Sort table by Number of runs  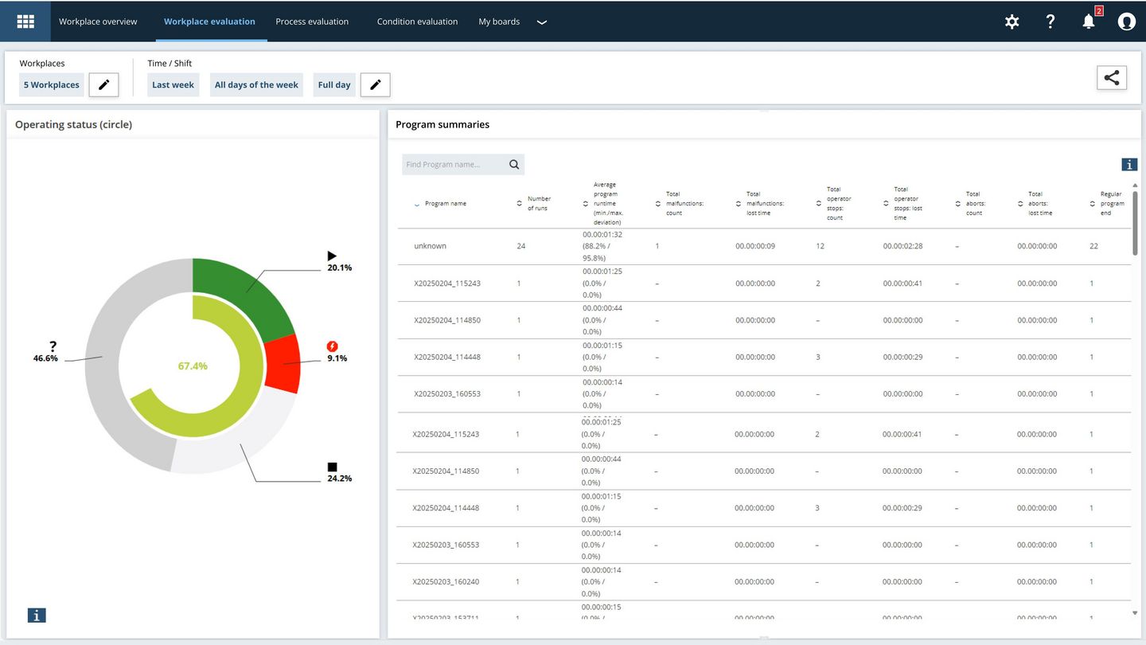(538, 204)
